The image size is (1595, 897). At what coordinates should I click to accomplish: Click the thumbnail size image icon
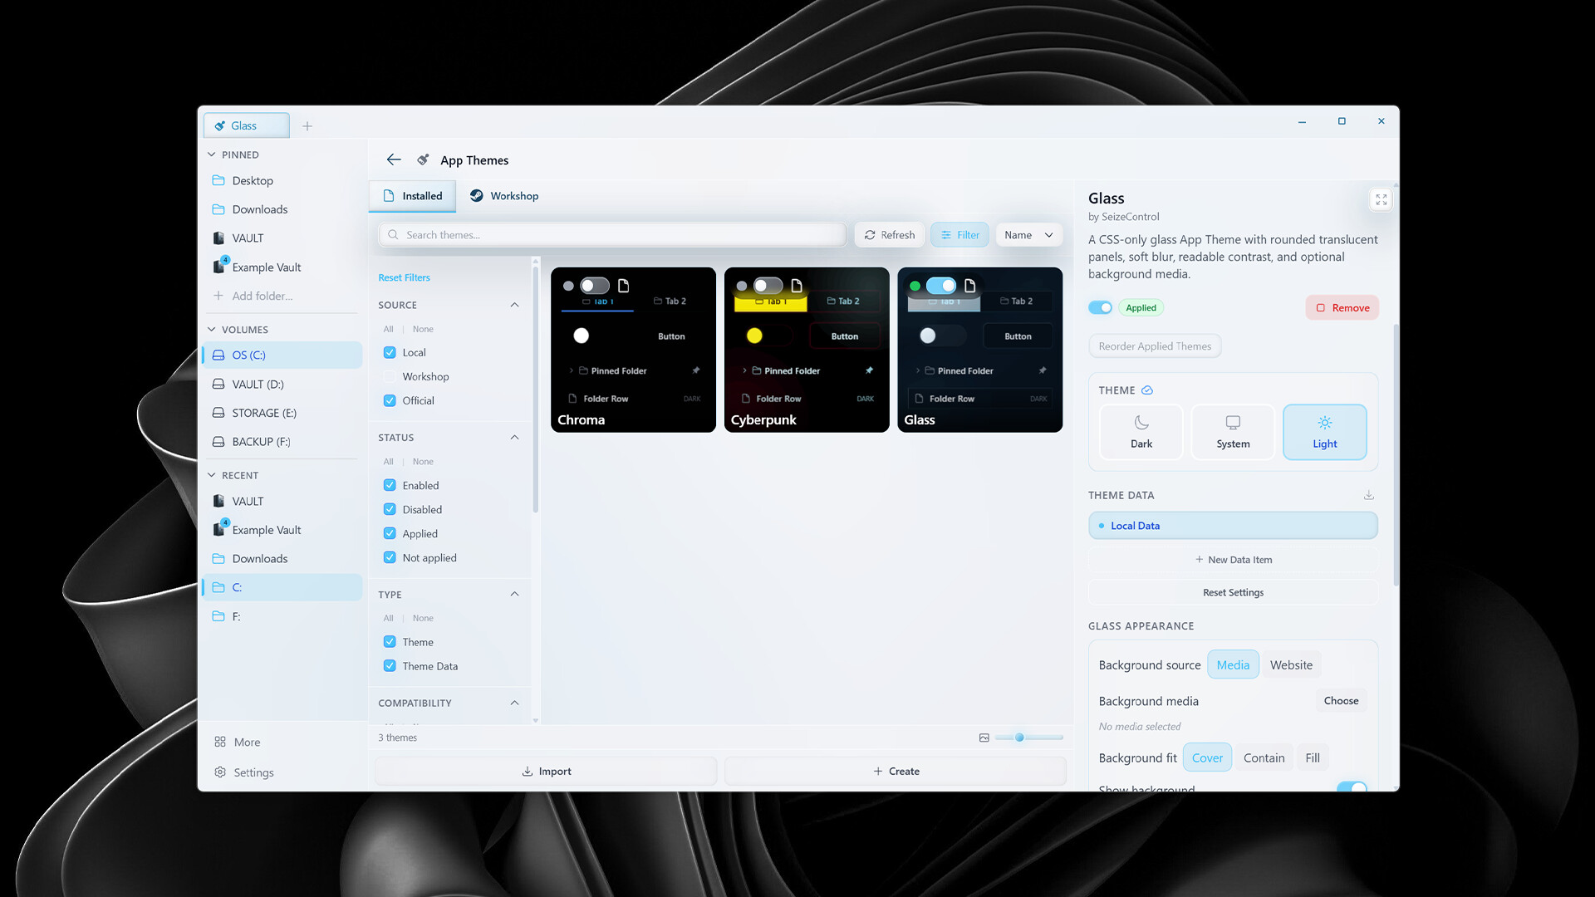[984, 738]
